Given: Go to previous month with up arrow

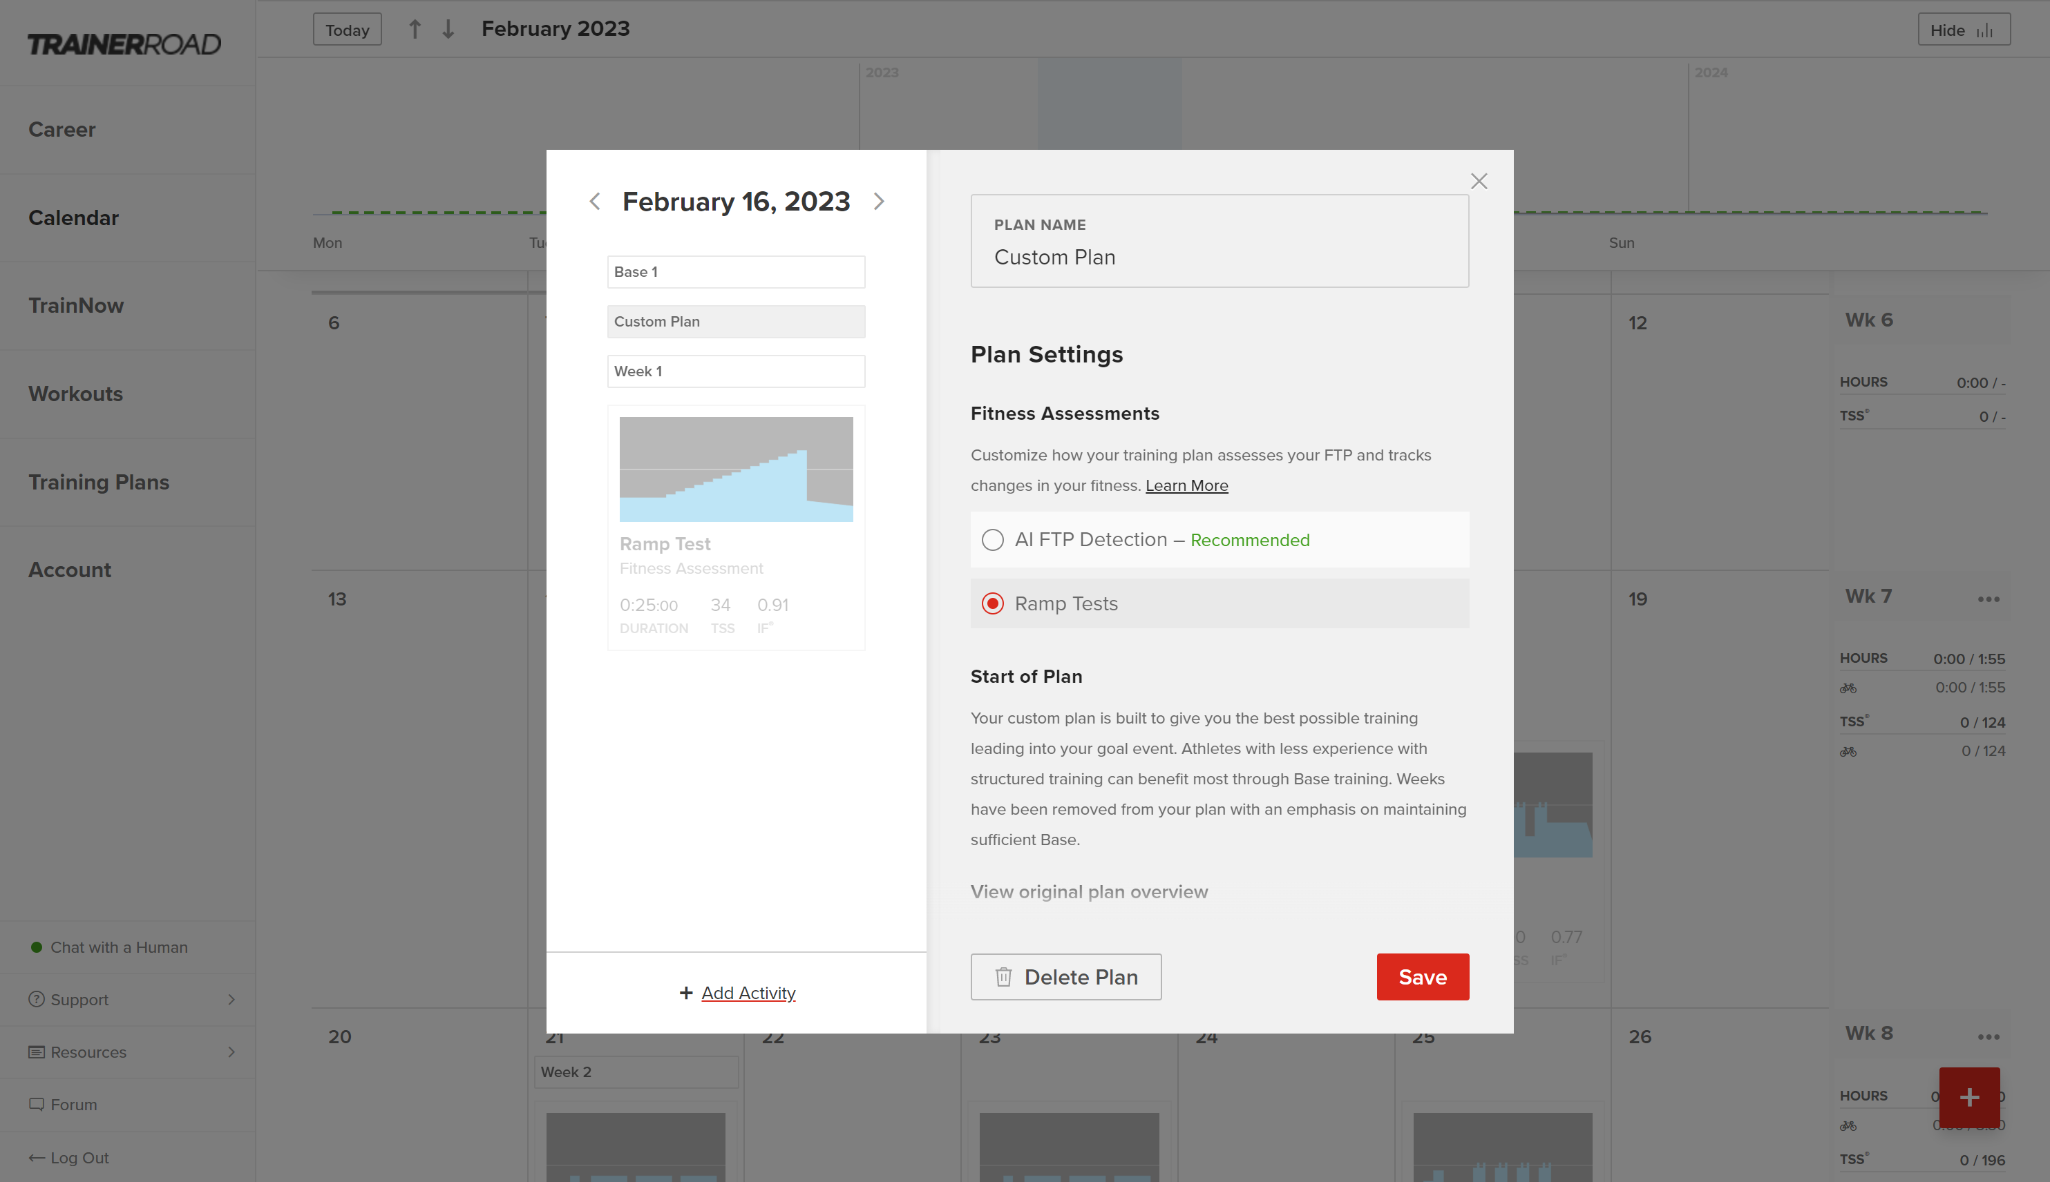Looking at the screenshot, I should tap(415, 29).
